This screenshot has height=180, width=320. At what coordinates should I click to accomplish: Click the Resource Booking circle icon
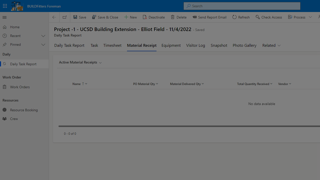(4, 110)
